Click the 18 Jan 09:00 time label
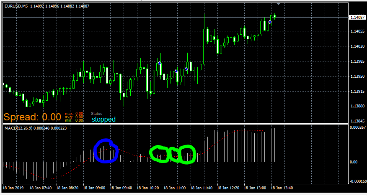The image size is (367, 196). [x=93, y=188]
